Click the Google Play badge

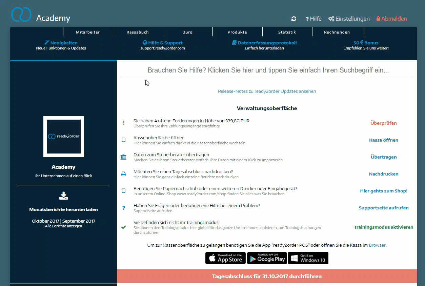tap(267, 258)
